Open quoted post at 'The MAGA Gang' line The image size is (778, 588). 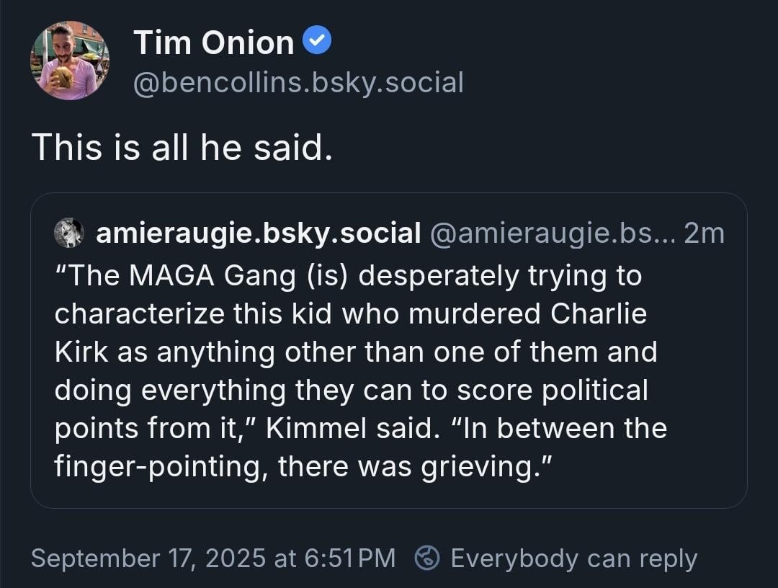(x=349, y=276)
